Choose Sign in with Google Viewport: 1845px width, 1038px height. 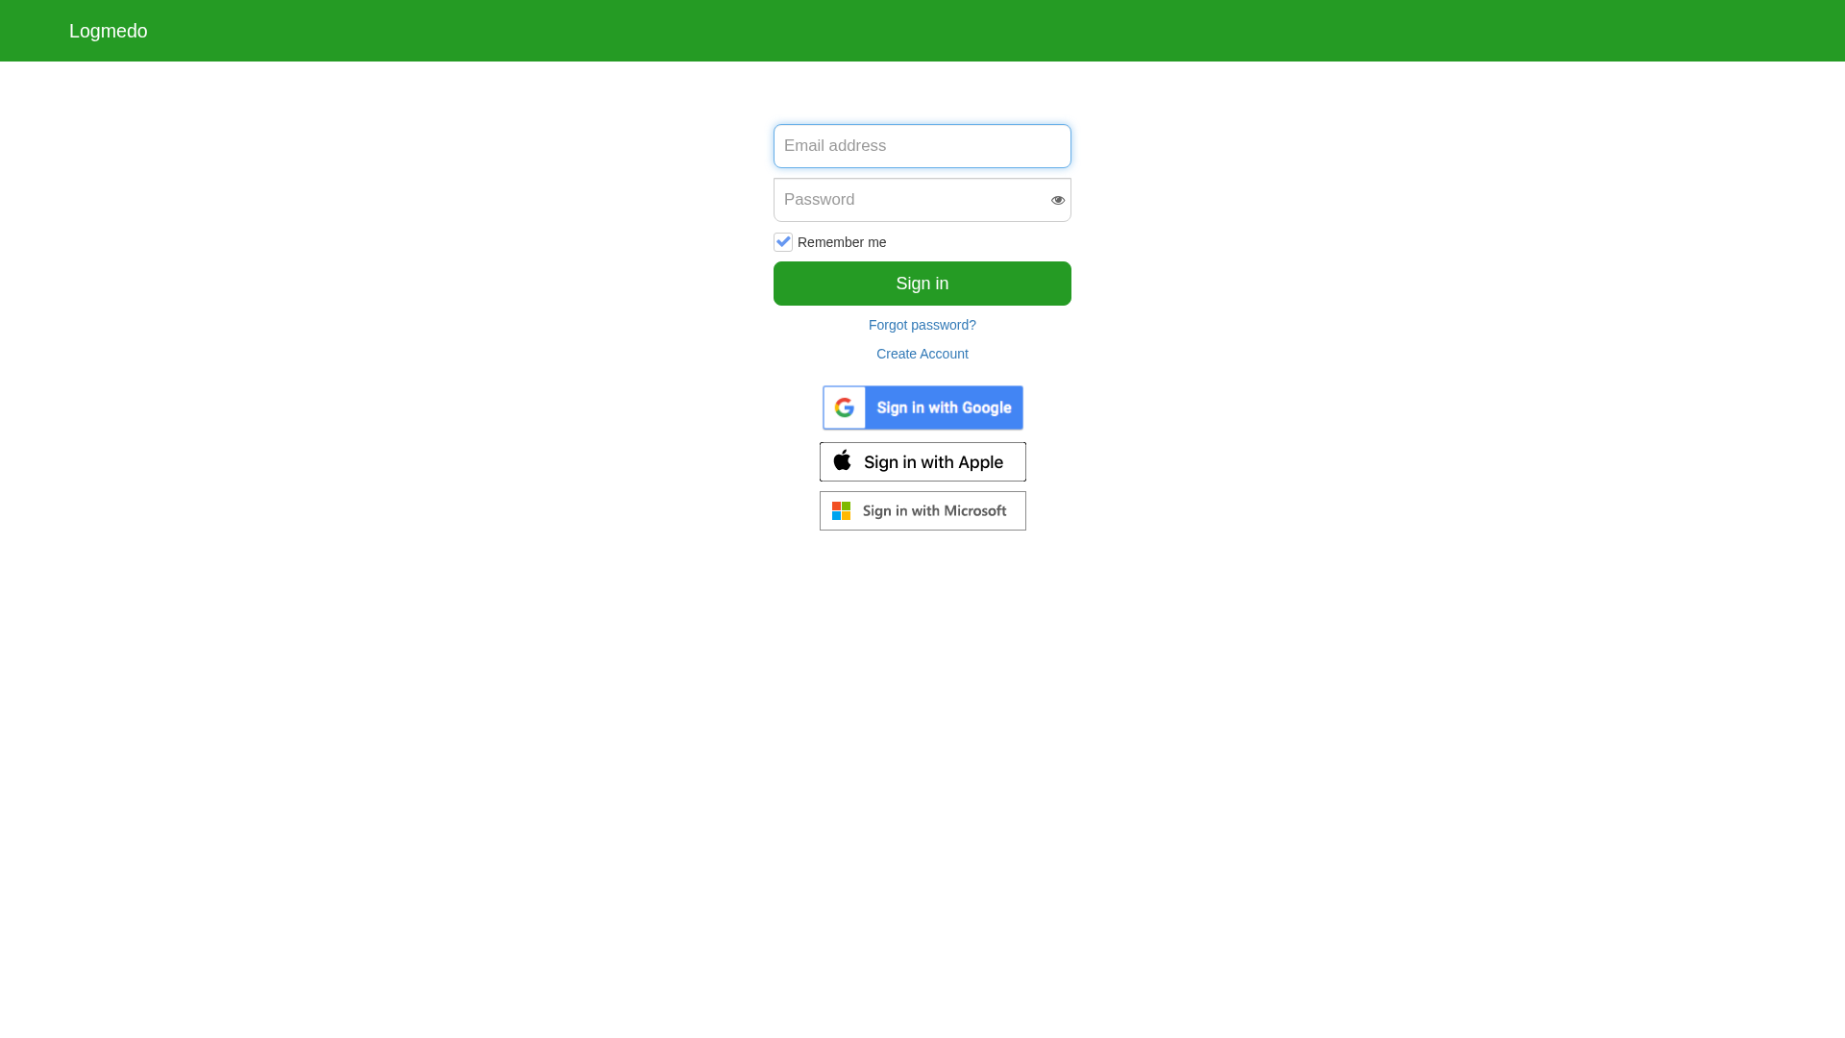[922, 408]
